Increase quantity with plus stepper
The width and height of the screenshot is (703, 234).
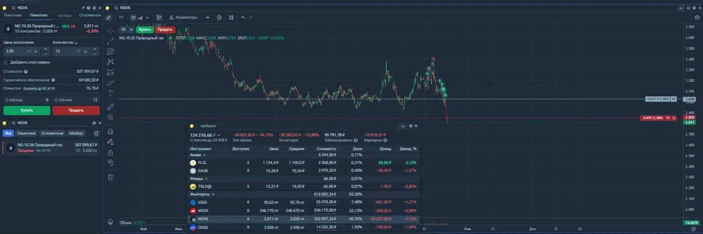95,49
